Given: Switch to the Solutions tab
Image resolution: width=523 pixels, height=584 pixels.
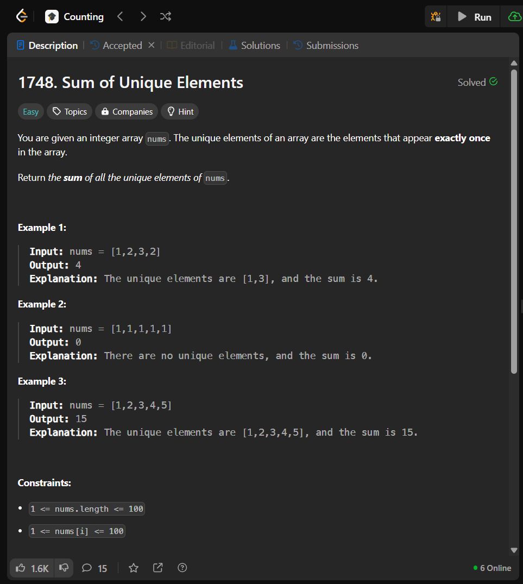Looking at the screenshot, I should (x=254, y=46).
